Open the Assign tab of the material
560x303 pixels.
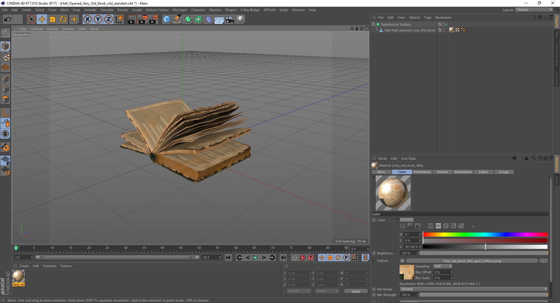[x=504, y=172]
